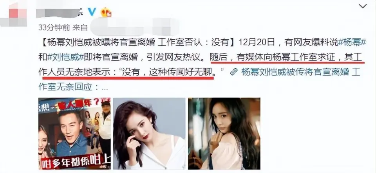Viewport: 376px width, 173px height.
Task: Open linked article 杨幂刘恺威被传将官宣离婚
Action: [295, 72]
